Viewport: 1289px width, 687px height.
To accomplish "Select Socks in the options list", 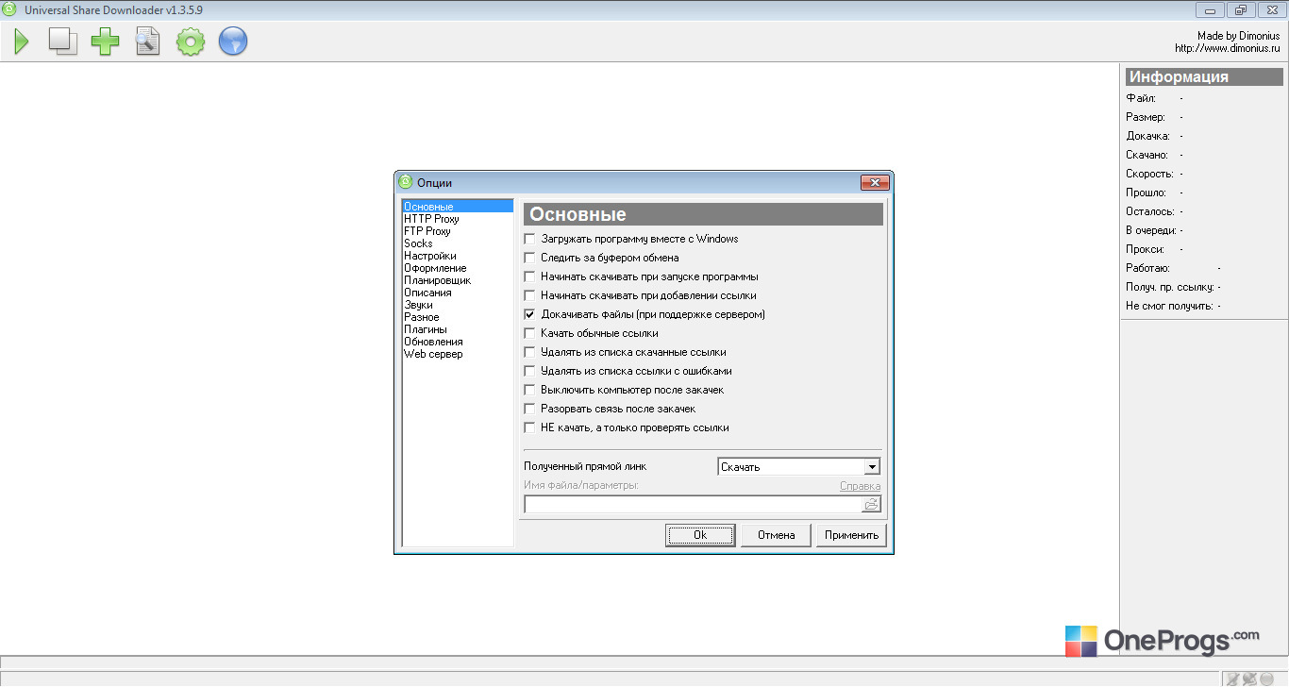I will click(x=418, y=243).
